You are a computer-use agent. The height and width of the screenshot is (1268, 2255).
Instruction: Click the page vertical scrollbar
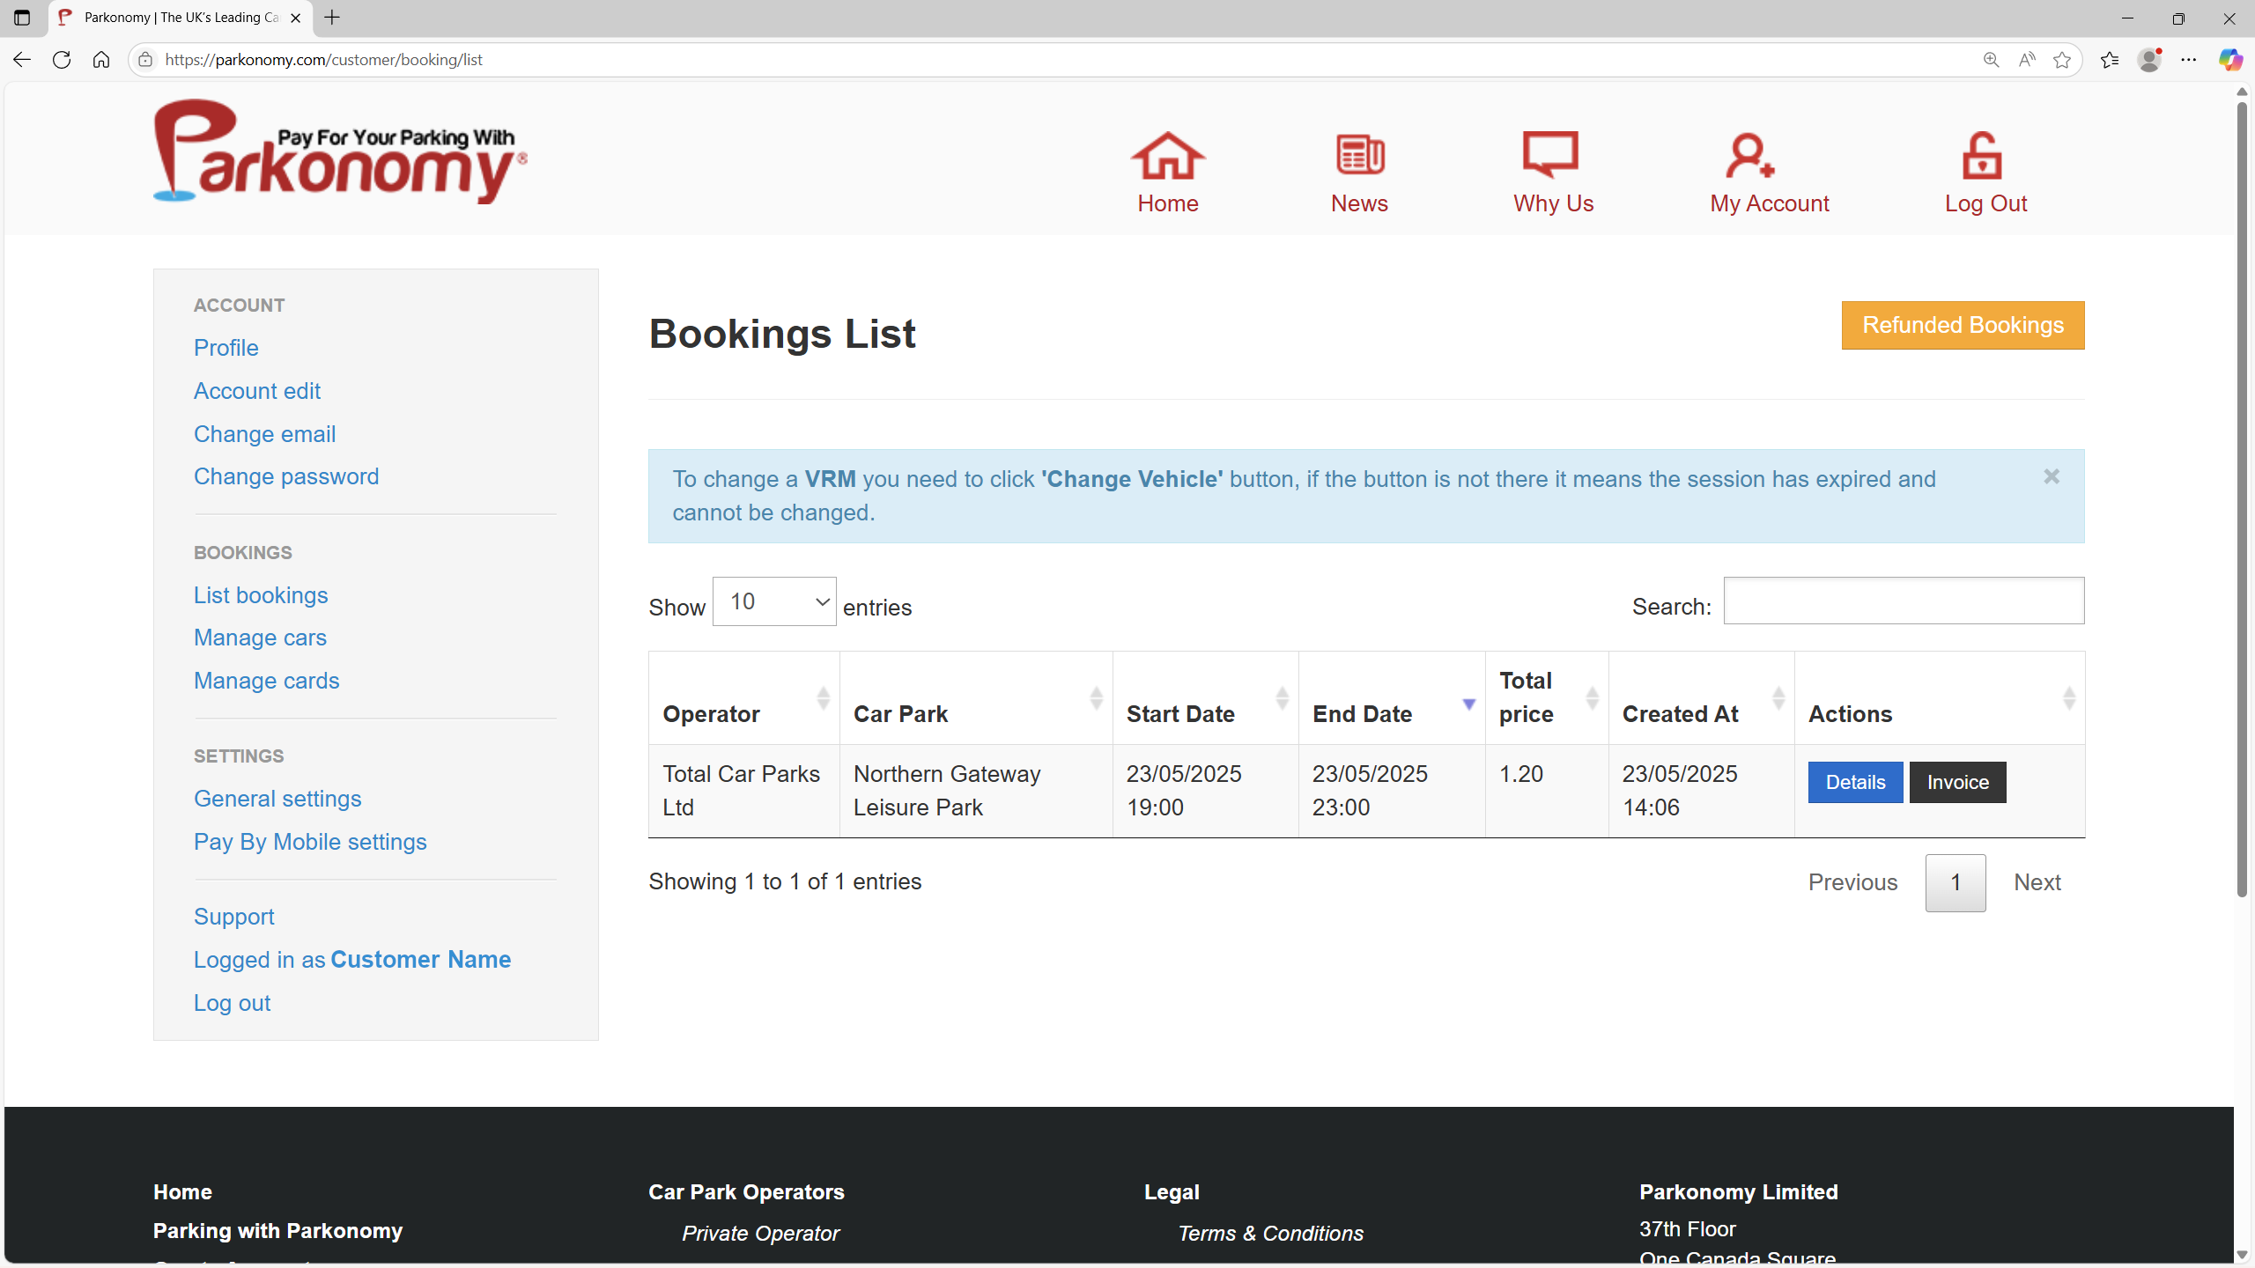2243,502
